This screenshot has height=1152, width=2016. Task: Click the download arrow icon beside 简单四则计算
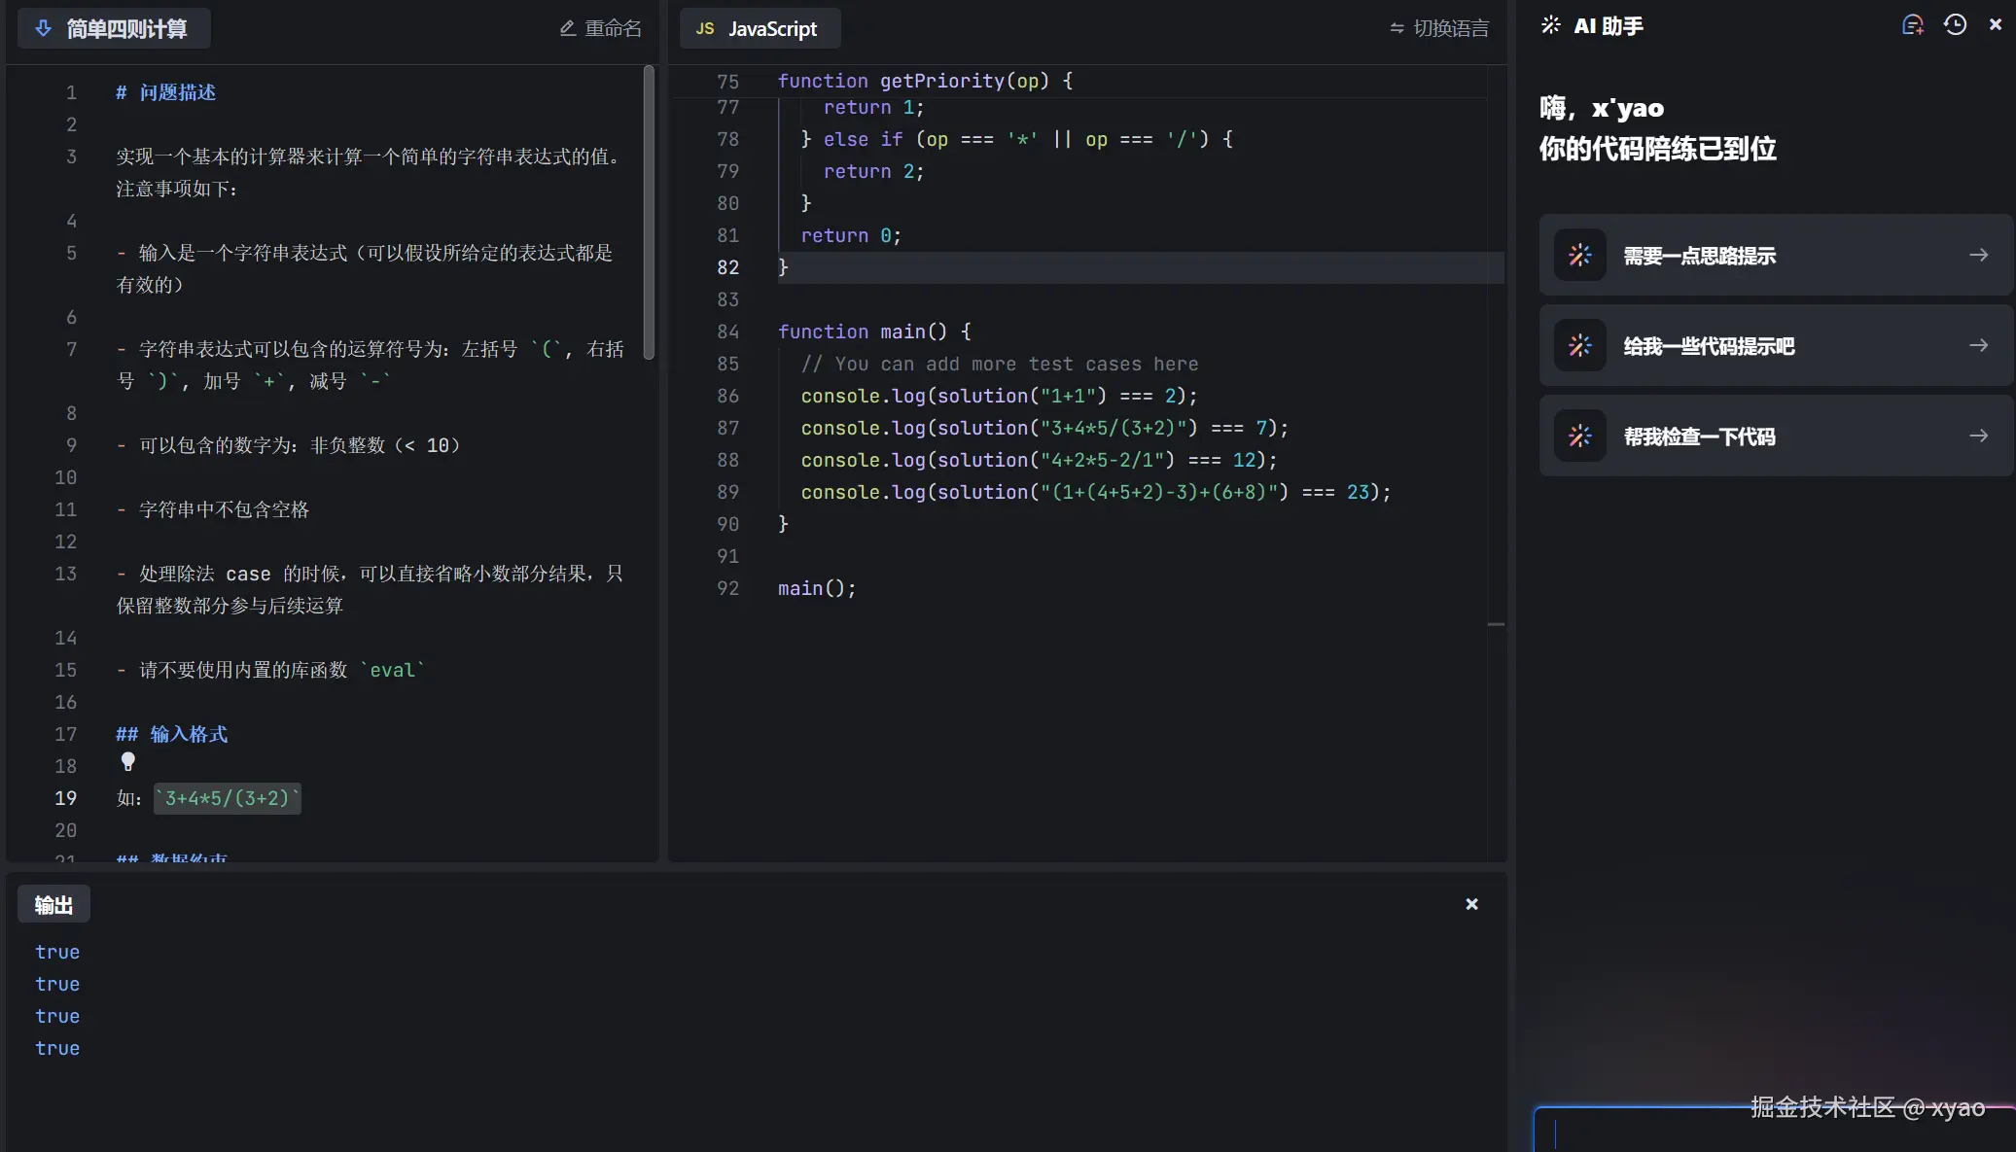(43, 28)
